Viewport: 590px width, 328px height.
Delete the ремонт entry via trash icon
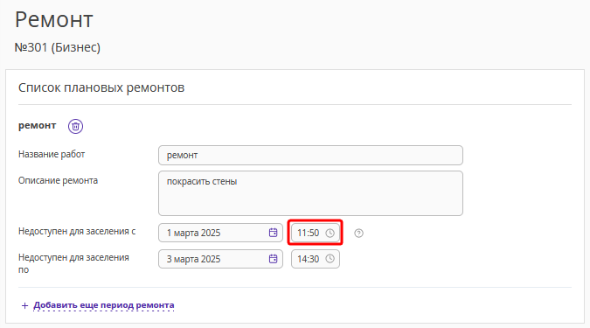tap(75, 126)
